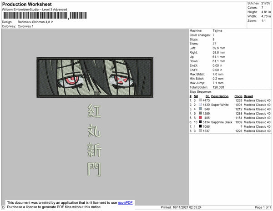
Task: Click the 'Sapphire Black' description
Action: [x=222, y=122]
